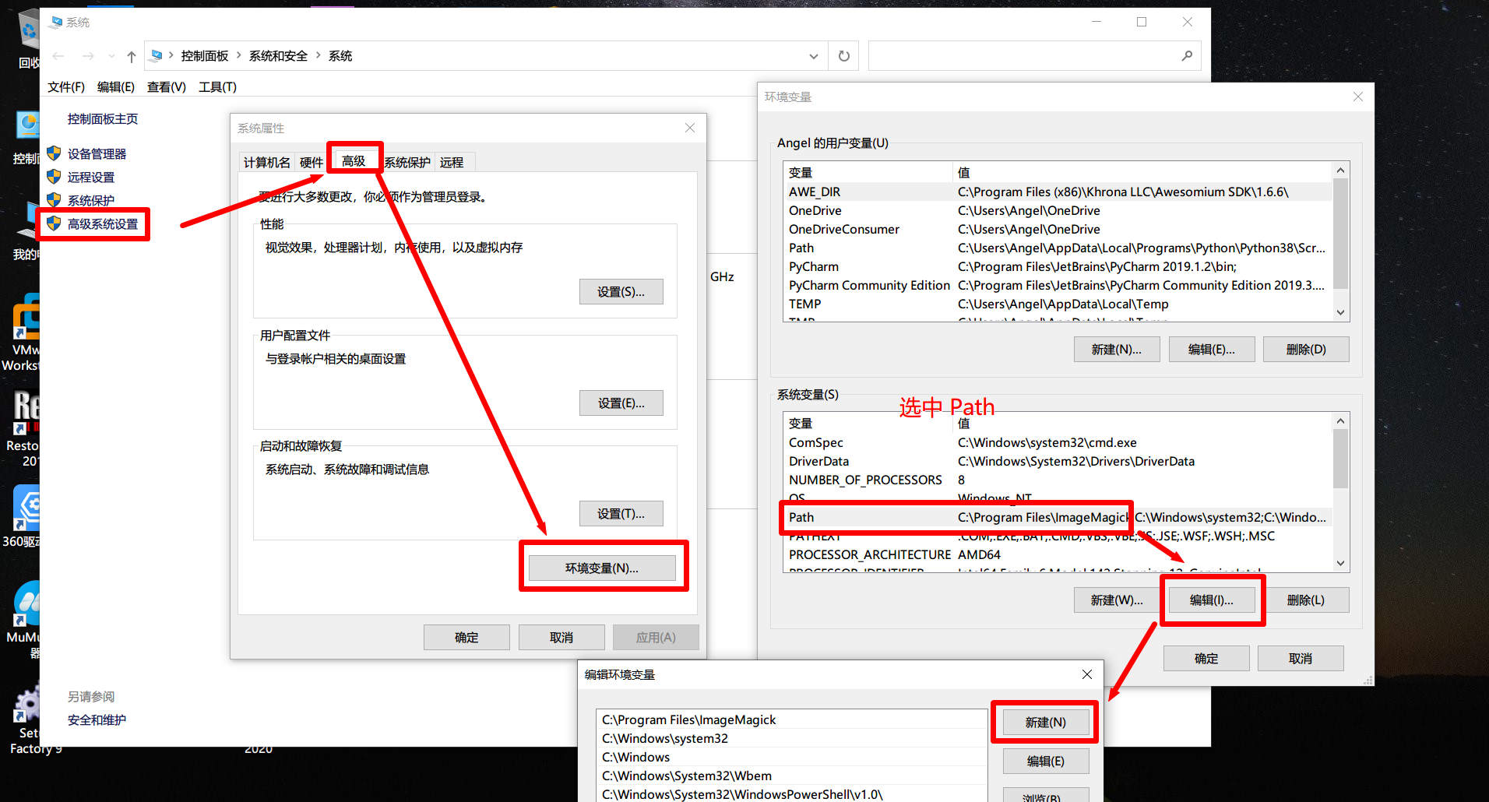
Task: Expand the address bar history dropdown
Action: (x=814, y=56)
